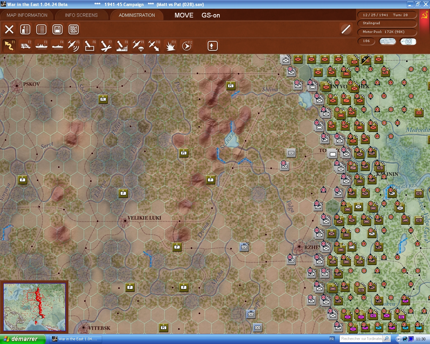Click the date and Turn 28 display

point(386,15)
